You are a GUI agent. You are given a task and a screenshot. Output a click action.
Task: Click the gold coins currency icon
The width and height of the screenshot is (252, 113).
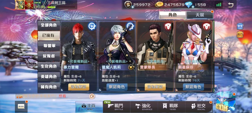[159, 5]
